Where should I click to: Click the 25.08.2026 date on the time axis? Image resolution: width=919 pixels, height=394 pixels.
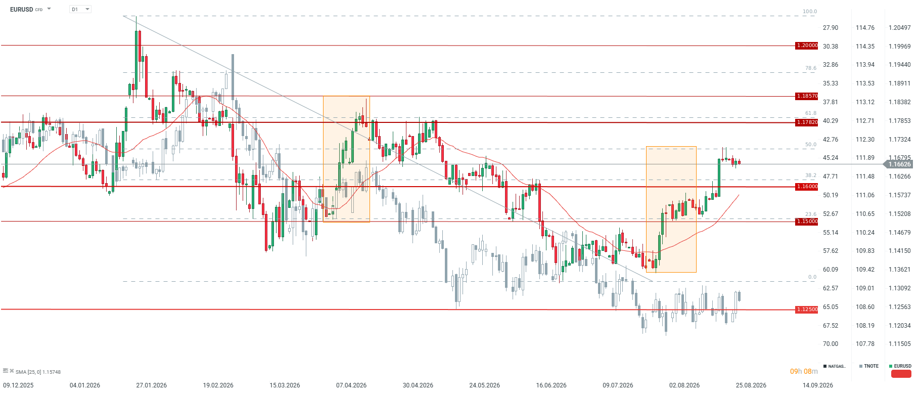tap(751, 385)
